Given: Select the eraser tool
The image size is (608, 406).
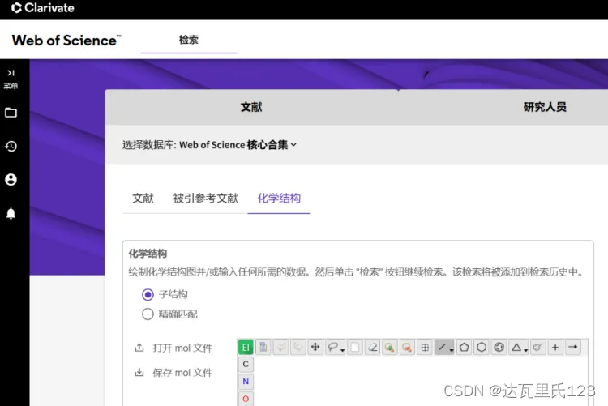Looking at the screenshot, I should coord(372,347).
